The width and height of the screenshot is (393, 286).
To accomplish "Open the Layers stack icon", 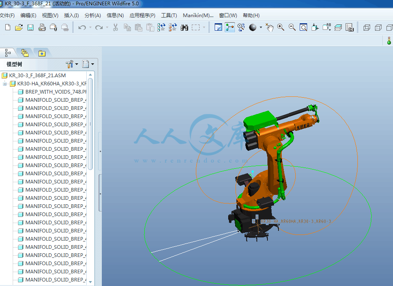I will pyautogui.click(x=338, y=27).
